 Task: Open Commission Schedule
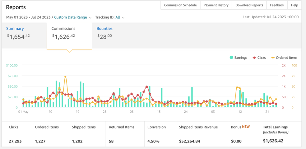180,5
